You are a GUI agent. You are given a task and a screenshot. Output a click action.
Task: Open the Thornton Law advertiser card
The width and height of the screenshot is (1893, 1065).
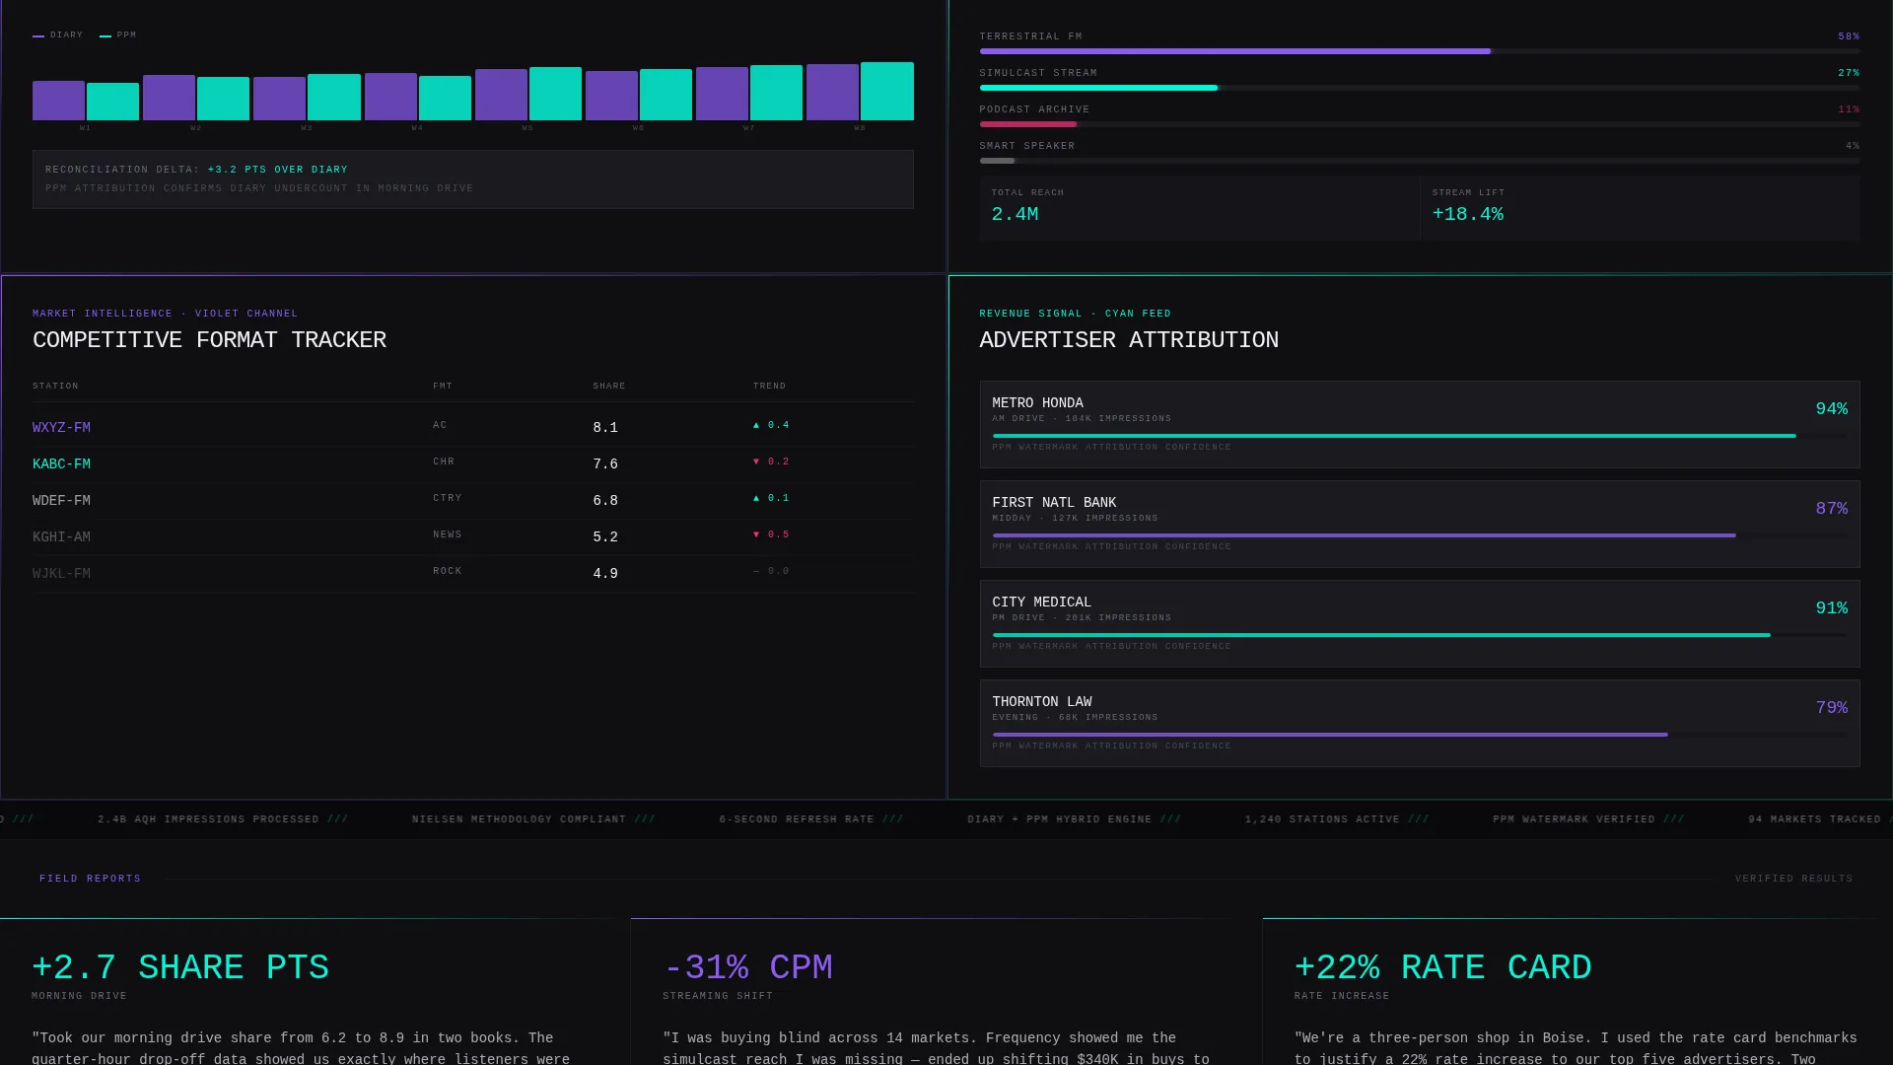[x=1420, y=724]
